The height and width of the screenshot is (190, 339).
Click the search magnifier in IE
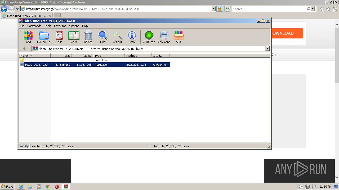pyautogui.click(x=308, y=9)
